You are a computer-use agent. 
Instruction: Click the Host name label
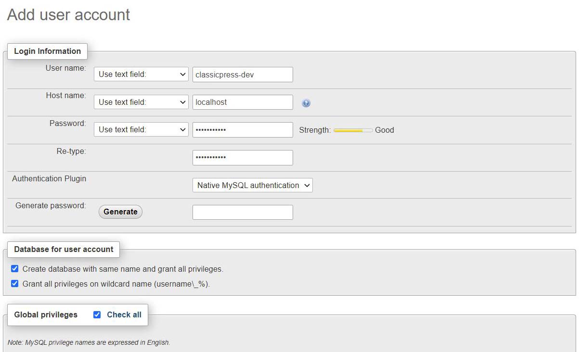pyautogui.click(x=66, y=95)
